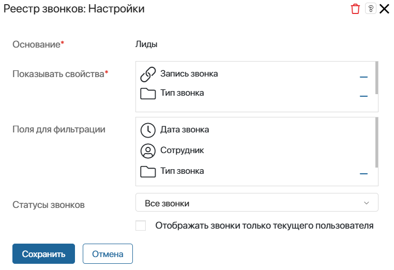The image size is (394, 270).
Task: Click folder icon of Тип звонка in properties
Action: click(x=148, y=94)
